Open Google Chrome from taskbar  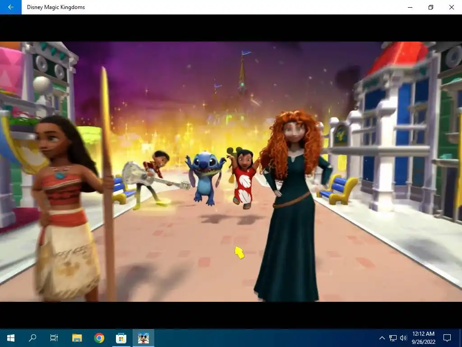[99, 338]
